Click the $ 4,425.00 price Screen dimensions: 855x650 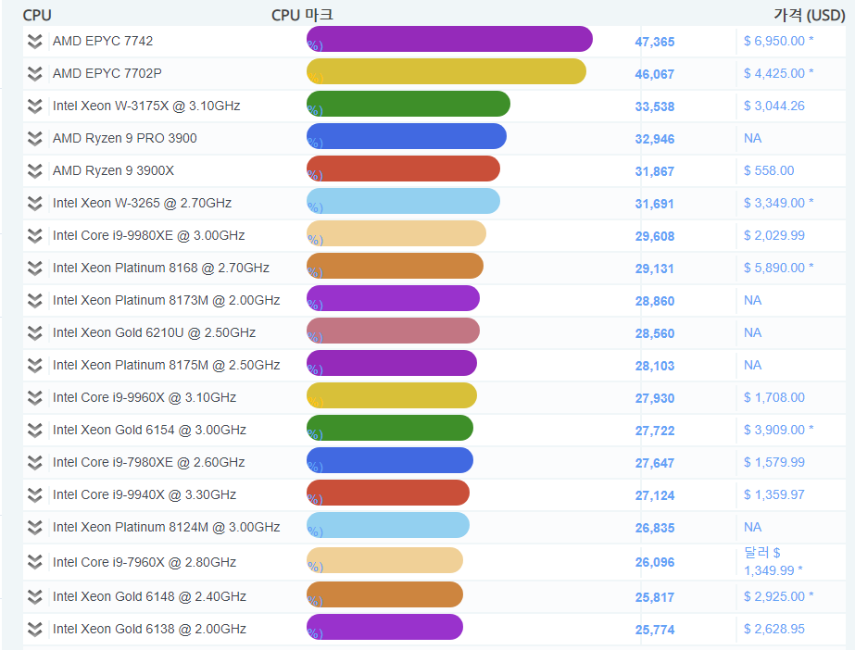click(x=778, y=73)
